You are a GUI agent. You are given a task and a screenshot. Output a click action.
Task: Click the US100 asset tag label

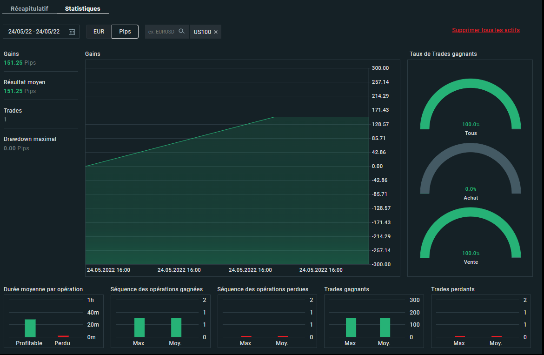coord(202,32)
